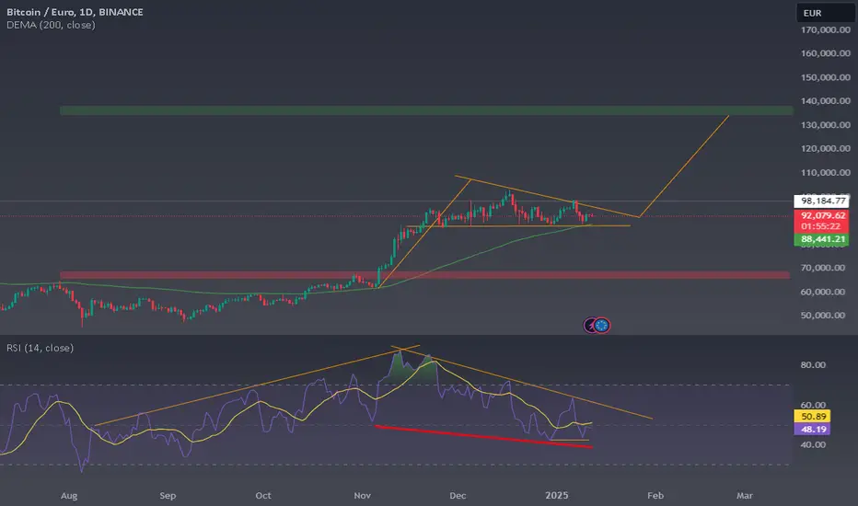The height and width of the screenshot is (506, 858).
Task: Click the red 92,079.62 current price tag
Action: coord(821,215)
